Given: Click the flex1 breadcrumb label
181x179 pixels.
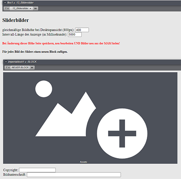Looking at the screenshot, I should (x=10, y=3).
